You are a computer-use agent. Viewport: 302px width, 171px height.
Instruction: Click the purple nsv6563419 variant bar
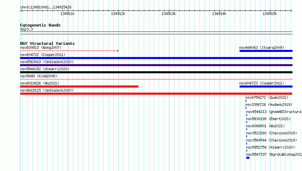coord(156,65)
